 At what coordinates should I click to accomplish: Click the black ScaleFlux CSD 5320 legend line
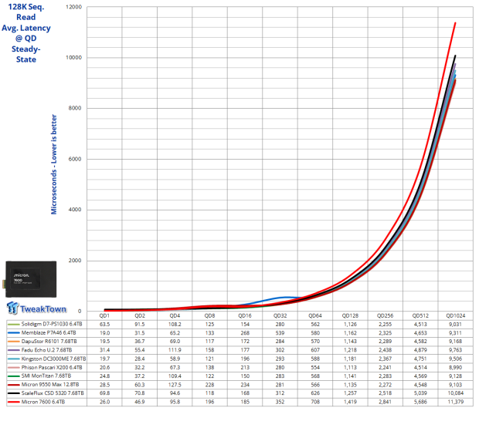coord(14,393)
